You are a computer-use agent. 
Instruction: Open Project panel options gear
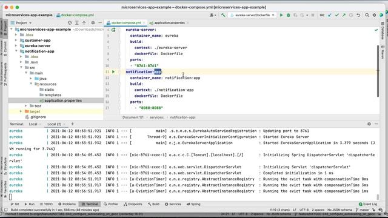(93, 23)
